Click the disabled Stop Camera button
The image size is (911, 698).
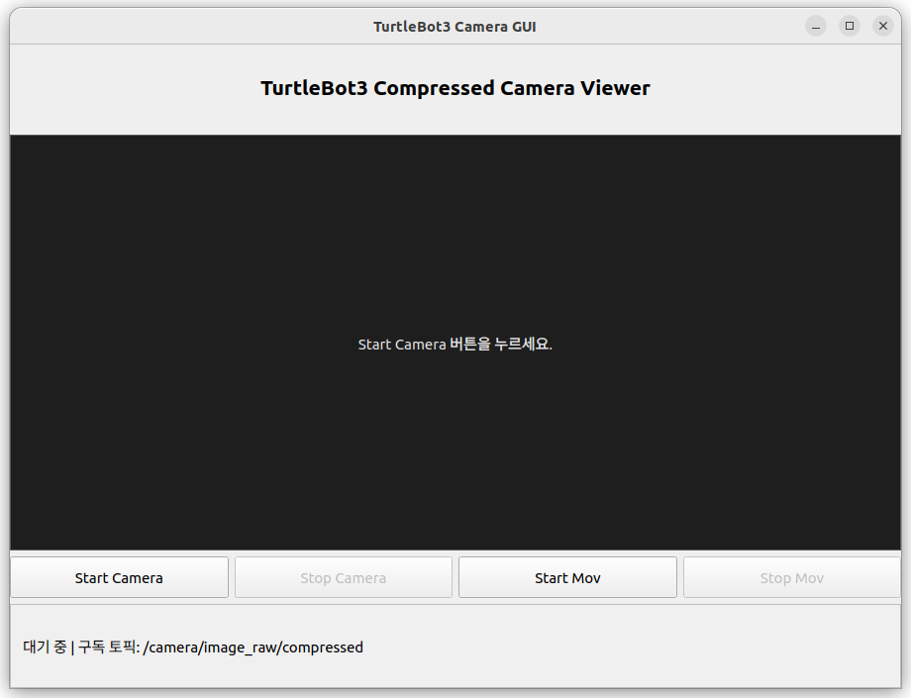tap(344, 578)
